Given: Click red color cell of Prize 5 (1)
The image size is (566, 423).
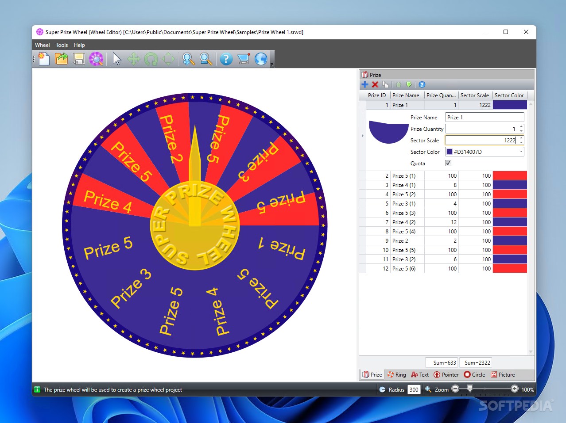Looking at the screenshot, I should 510,175.
